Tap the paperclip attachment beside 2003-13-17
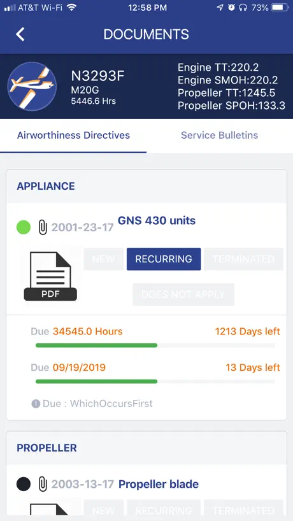Viewport: 293px width, 521px height. (x=43, y=484)
